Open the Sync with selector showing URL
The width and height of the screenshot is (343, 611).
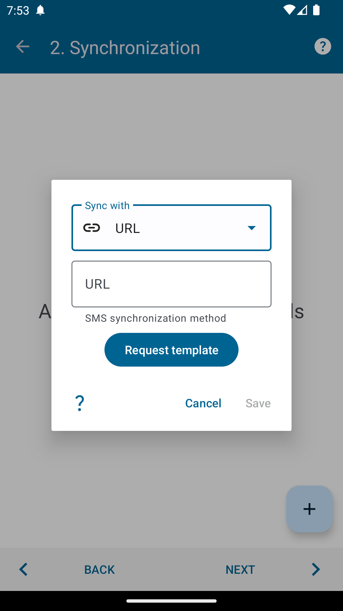pos(171,228)
